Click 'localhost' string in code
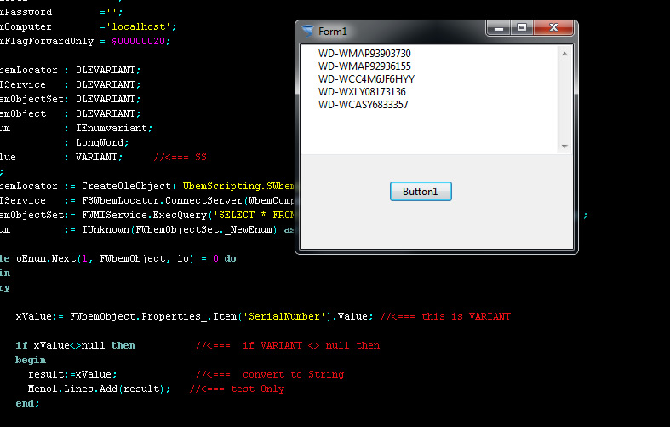The height and width of the screenshot is (427, 670). point(139,26)
